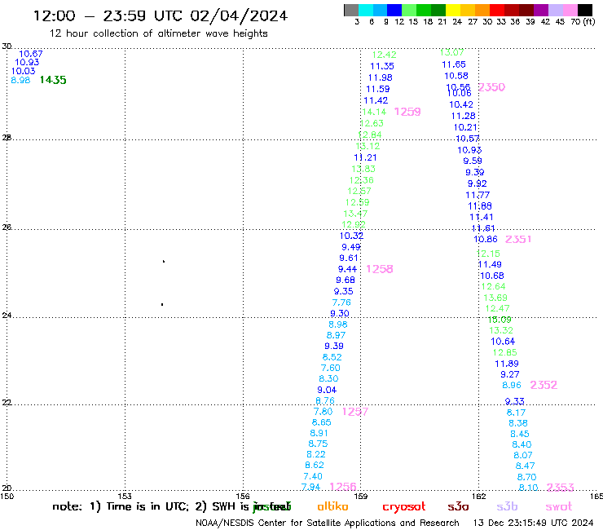Image resolution: width=603 pixels, height=530 pixels.
Task: Select the pink 1257 time marker
Action: tap(355, 412)
